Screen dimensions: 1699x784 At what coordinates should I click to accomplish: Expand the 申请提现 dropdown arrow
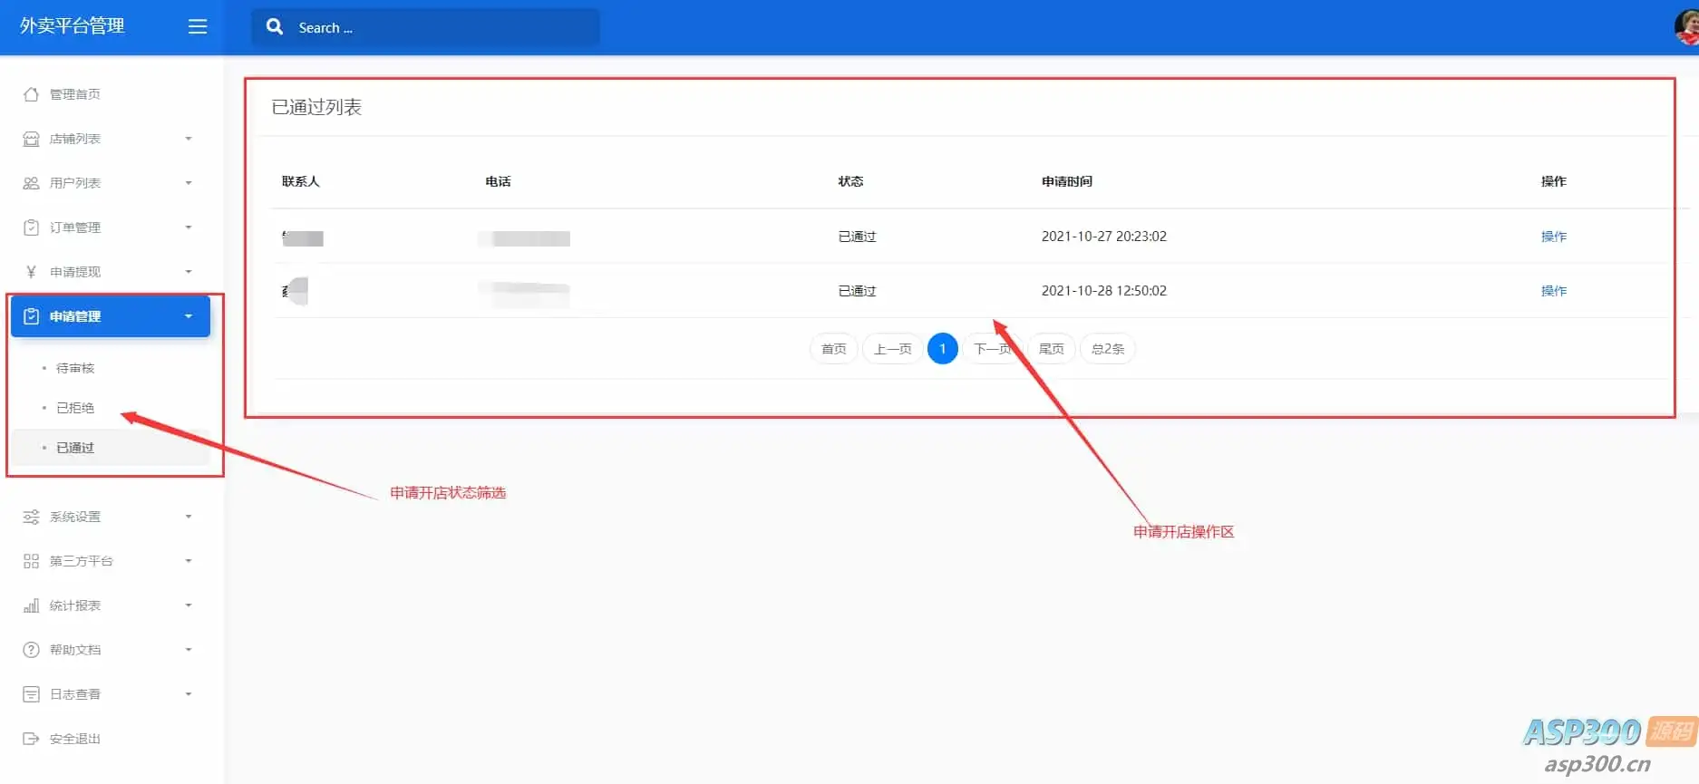click(189, 272)
